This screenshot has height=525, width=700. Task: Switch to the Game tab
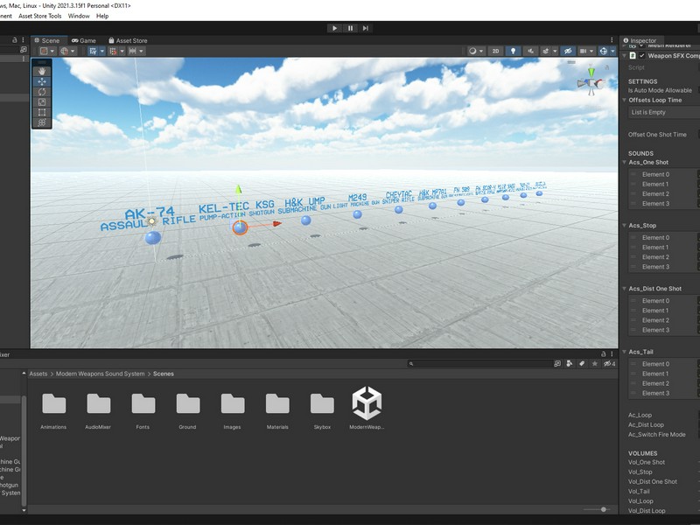84,40
